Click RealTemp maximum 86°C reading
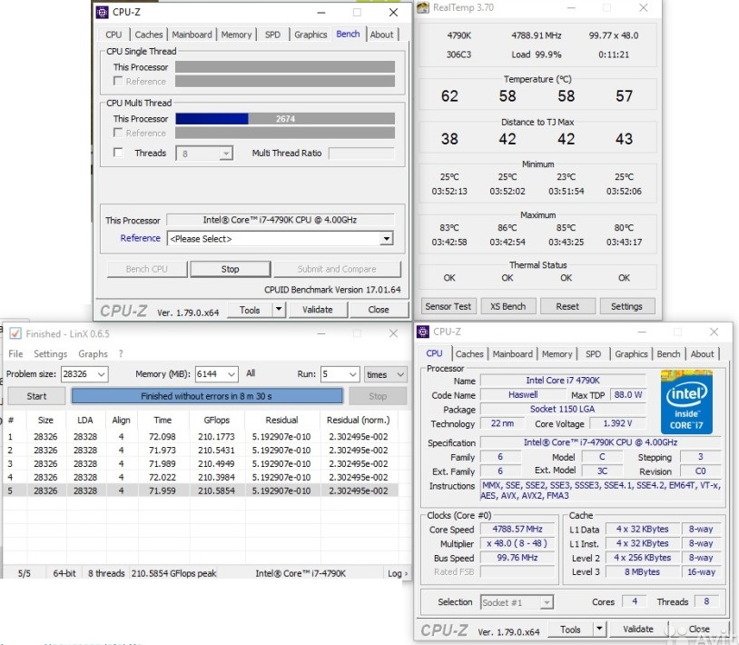The width and height of the screenshot is (739, 645). 507,228
